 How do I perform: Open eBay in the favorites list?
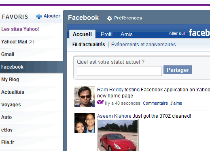31,130
